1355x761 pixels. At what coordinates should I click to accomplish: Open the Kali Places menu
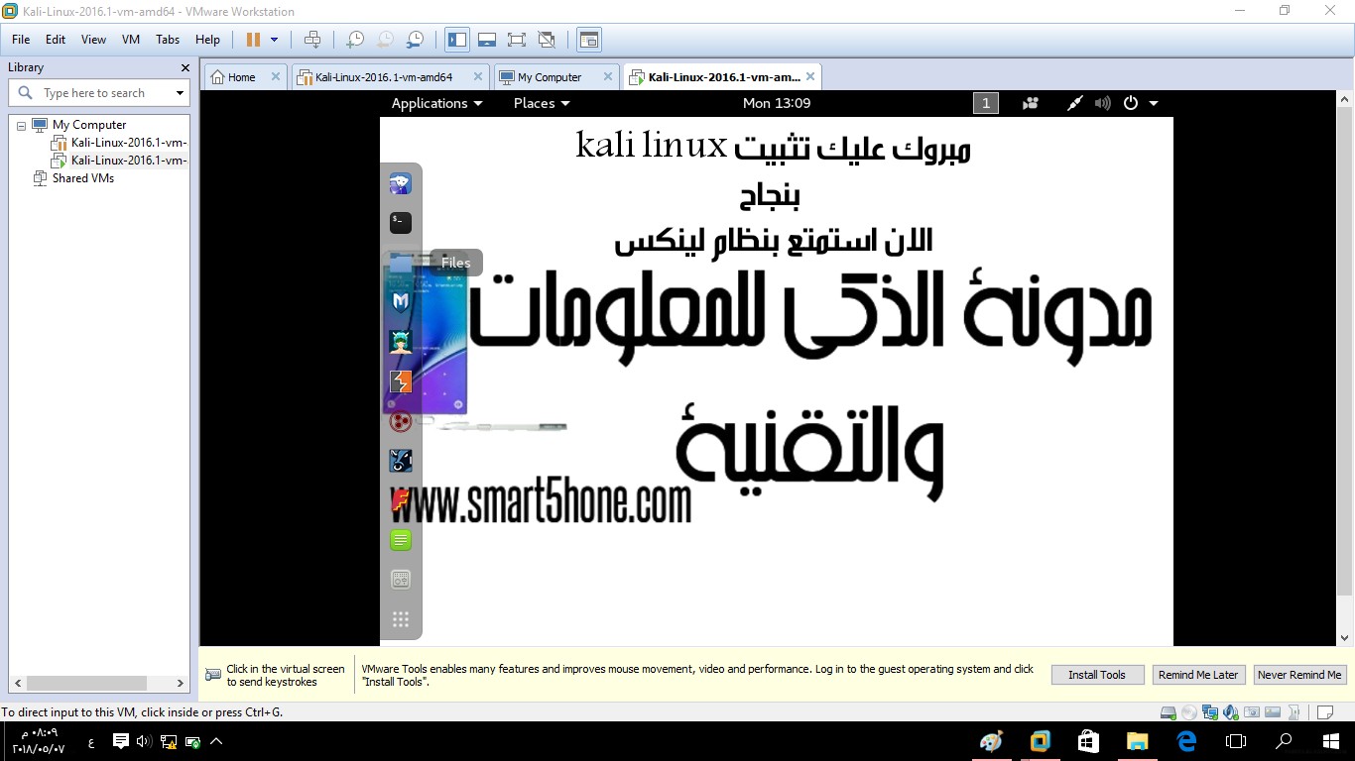pos(542,103)
